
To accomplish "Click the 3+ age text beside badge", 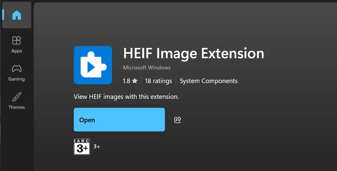I will (x=97, y=146).
